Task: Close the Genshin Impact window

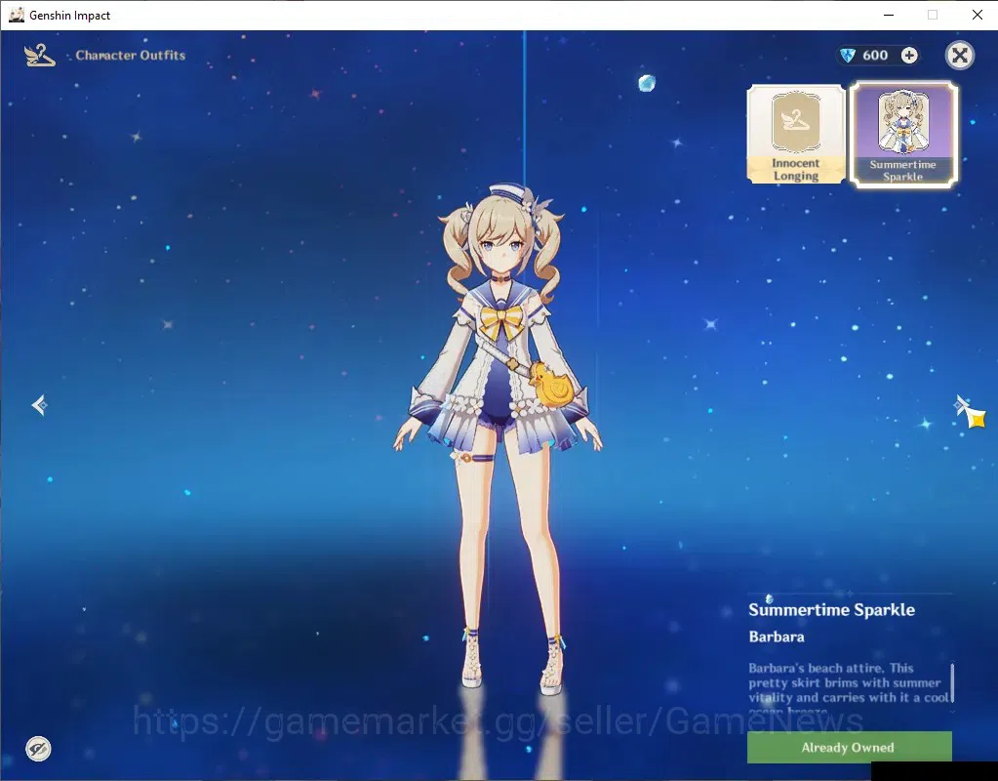Action: pos(977,15)
